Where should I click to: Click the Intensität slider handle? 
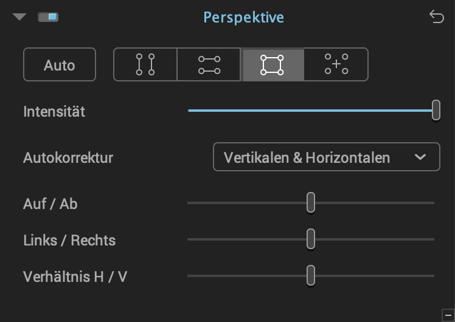pos(436,110)
